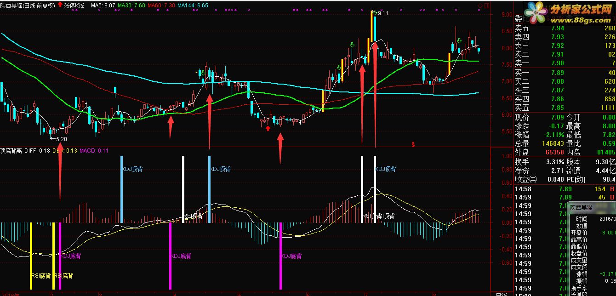
Task: Select the green MA30: 7.60 legend entry
Action: (x=131, y=6)
